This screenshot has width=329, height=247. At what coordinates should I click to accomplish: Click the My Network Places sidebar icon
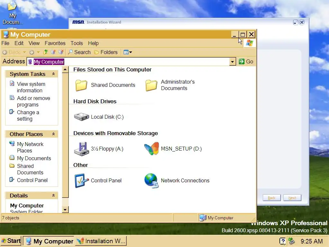(x=12, y=144)
